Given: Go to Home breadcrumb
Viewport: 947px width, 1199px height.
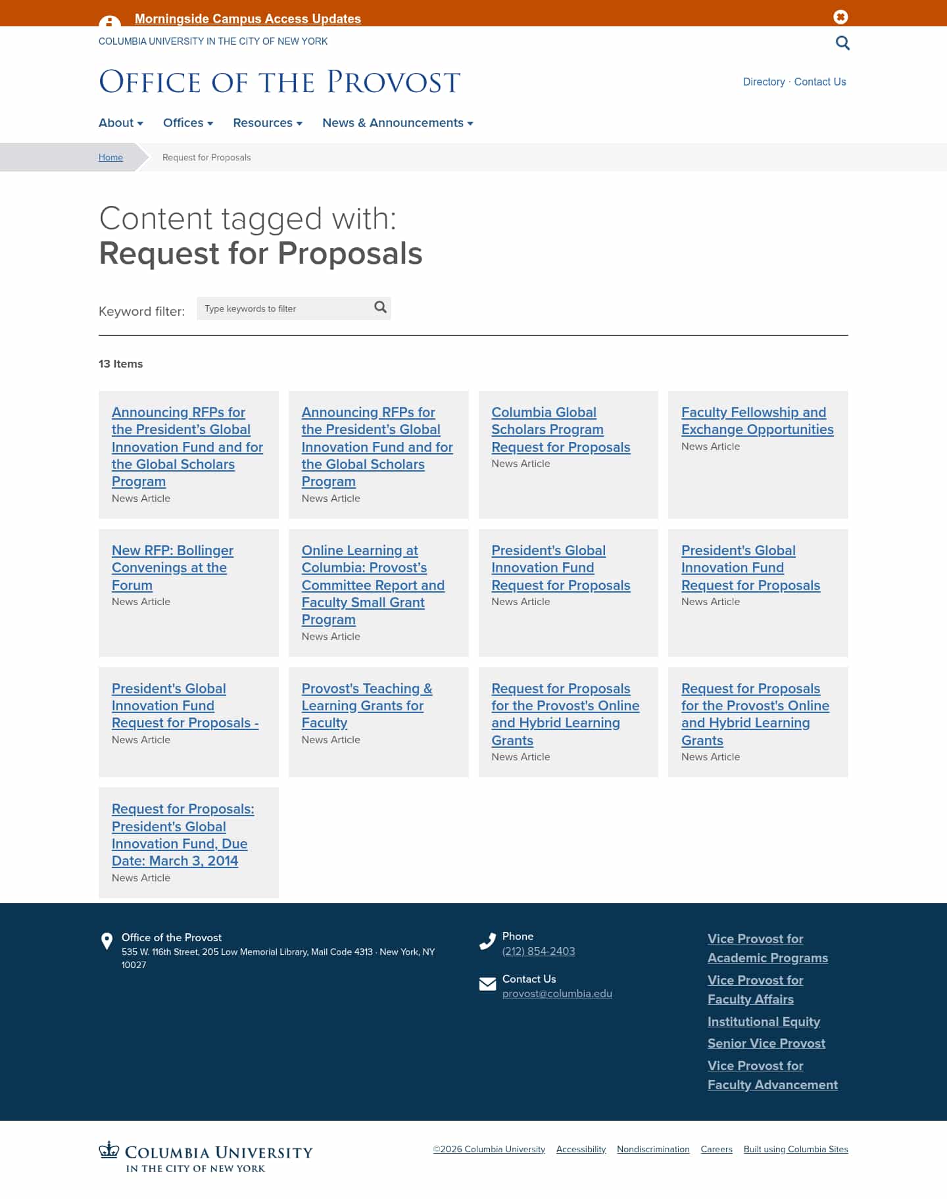Looking at the screenshot, I should tap(110, 157).
